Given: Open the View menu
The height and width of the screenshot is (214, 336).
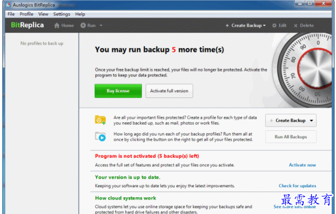Looking at the screenshot, I should point(43,14).
